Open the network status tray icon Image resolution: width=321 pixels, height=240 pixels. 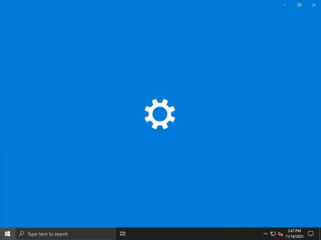273,234
